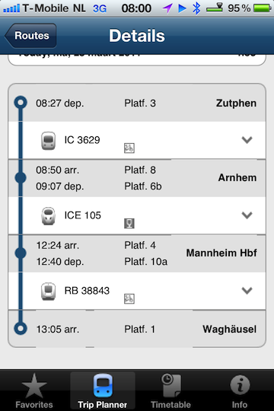274x411 pixels.
Task: Tap the location arrow in status bar
Action: point(167,8)
